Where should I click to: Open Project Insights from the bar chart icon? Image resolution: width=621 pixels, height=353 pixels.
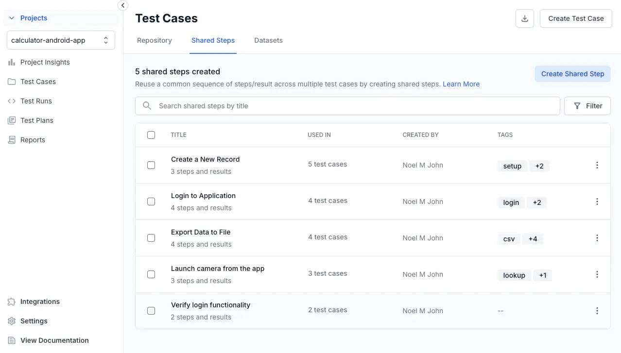12,62
